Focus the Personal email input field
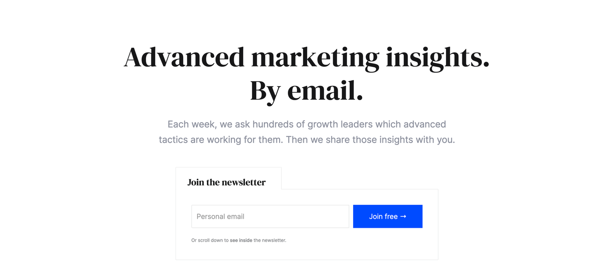The image size is (605, 280). [270, 217]
